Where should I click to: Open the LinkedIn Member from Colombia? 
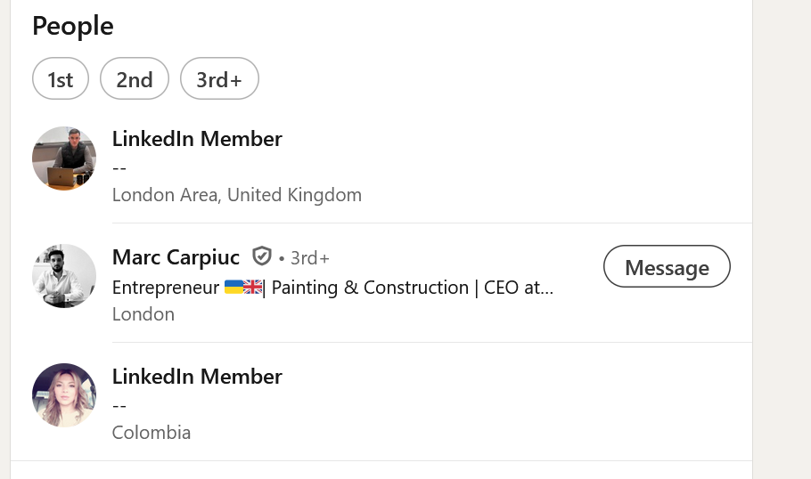[x=197, y=377]
